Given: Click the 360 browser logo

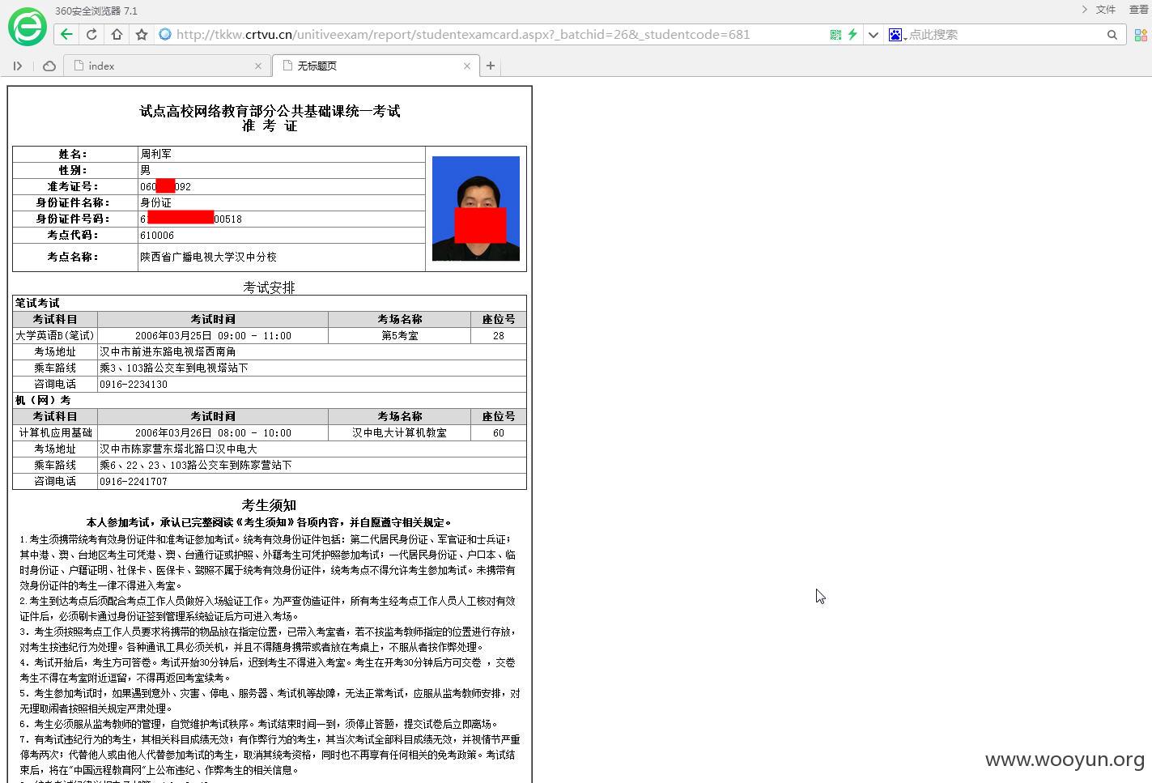Looking at the screenshot, I should 28,27.
